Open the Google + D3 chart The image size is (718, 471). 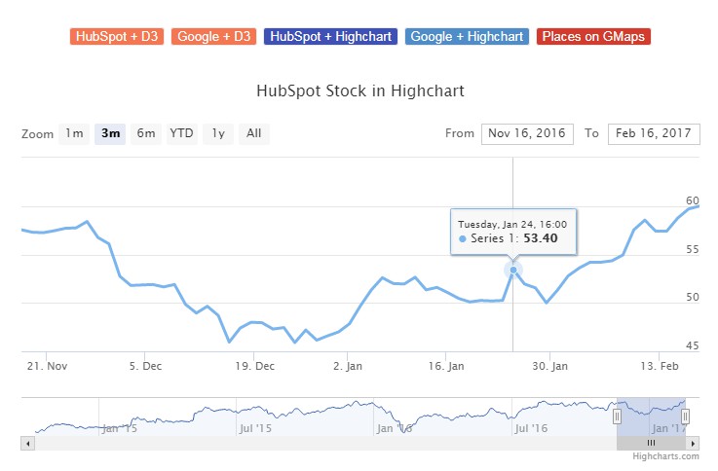coord(214,36)
